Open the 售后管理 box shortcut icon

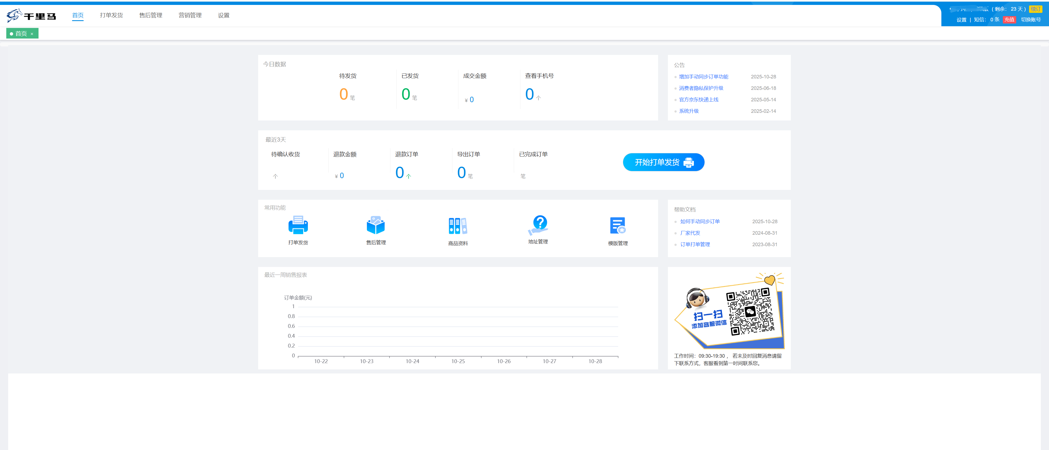(375, 225)
